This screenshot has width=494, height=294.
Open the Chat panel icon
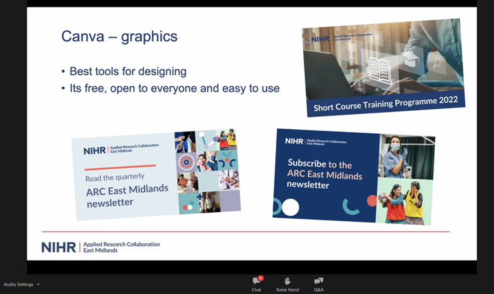(257, 281)
